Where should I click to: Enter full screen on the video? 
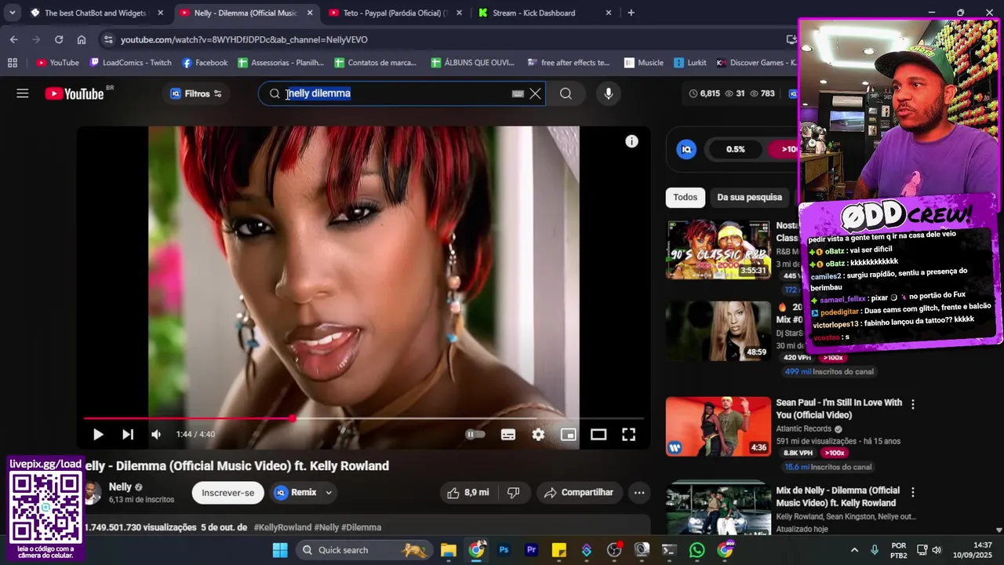[x=628, y=434]
